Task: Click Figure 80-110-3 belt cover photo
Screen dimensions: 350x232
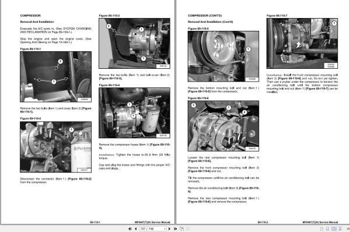Action: pyautogui.click(x=134, y=43)
